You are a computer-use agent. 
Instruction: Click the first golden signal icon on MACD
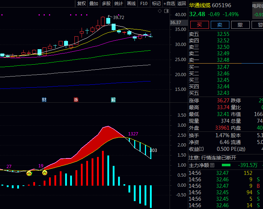click(x=29, y=173)
